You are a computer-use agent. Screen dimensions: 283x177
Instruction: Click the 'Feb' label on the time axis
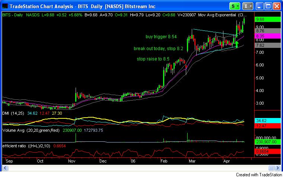click(x=164, y=161)
